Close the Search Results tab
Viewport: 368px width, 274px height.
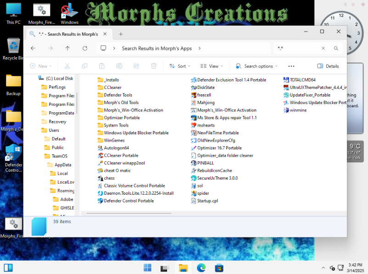[x=105, y=34]
